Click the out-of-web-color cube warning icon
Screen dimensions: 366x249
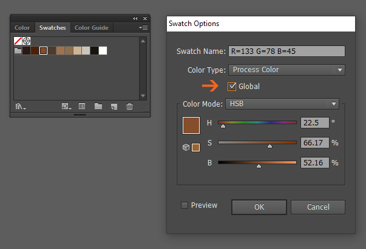click(186, 147)
